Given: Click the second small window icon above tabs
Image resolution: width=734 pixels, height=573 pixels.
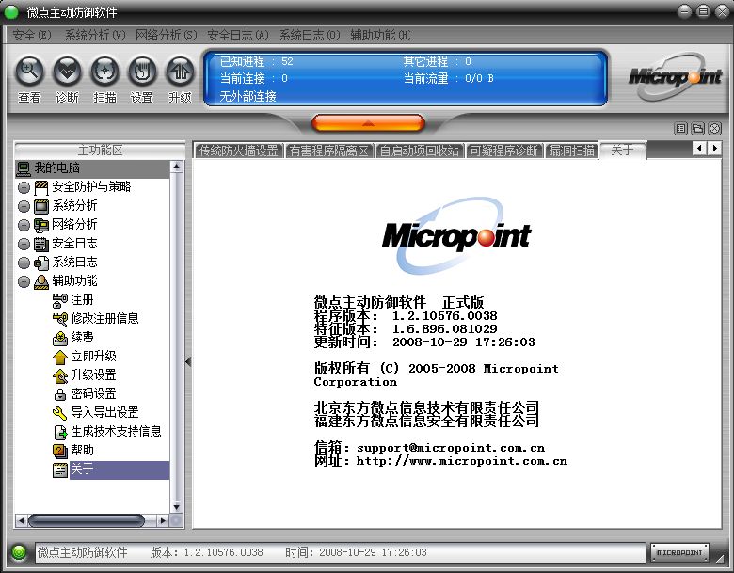Looking at the screenshot, I should pyautogui.click(x=698, y=128).
